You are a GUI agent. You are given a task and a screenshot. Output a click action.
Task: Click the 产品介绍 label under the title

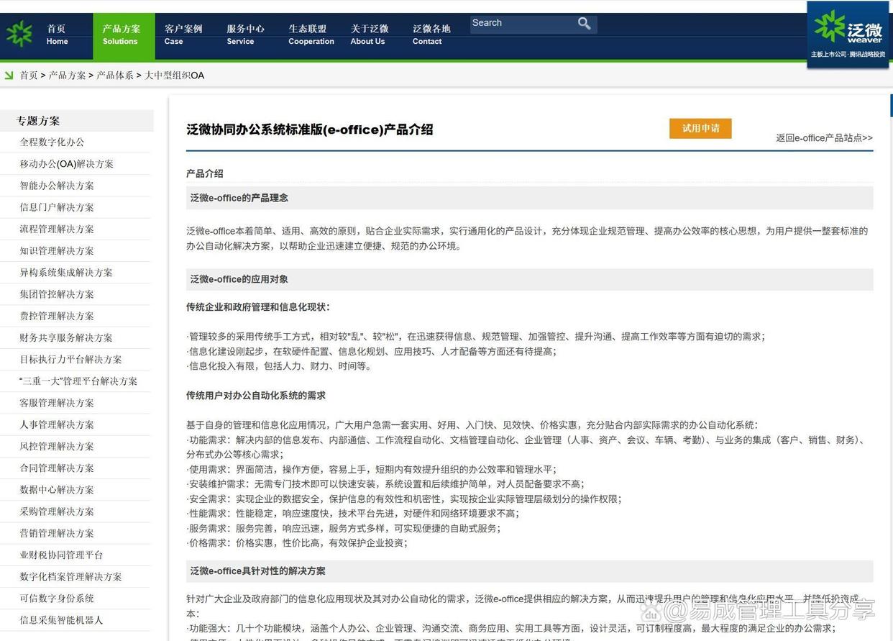click(x=205, y=173)
